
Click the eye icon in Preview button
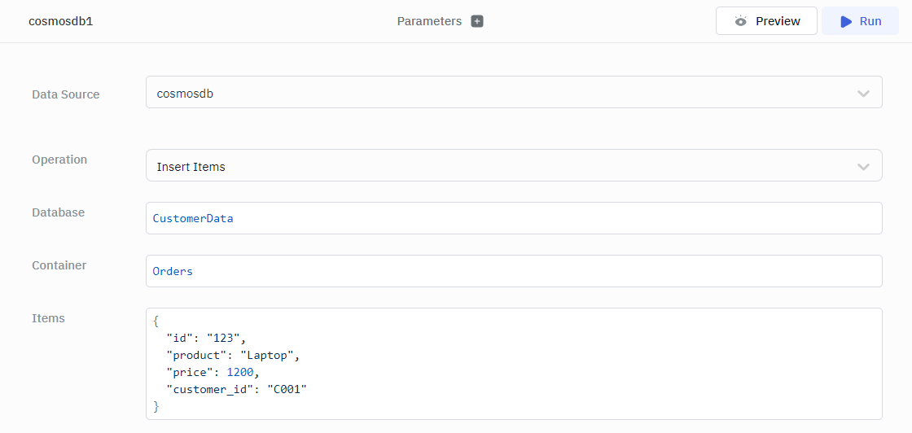[x=740, y=21]
